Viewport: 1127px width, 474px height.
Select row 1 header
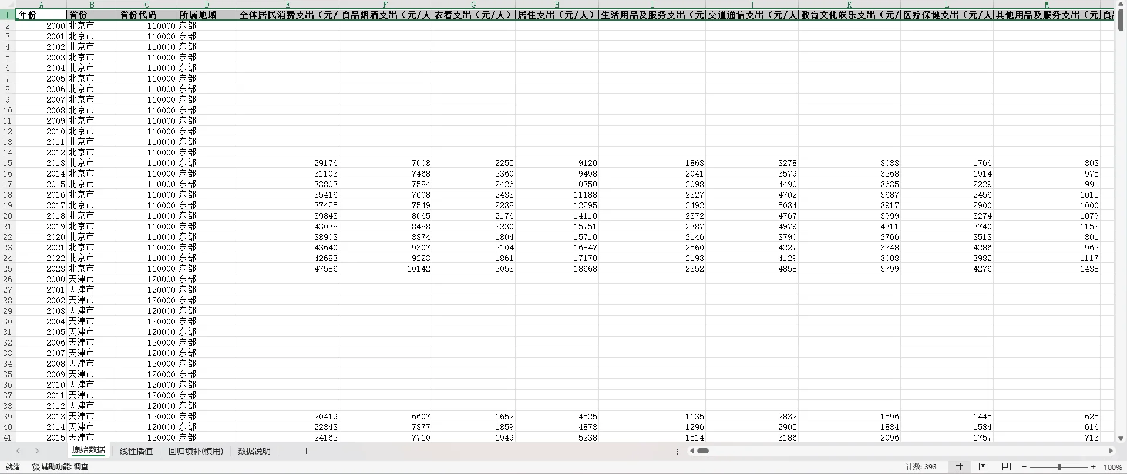point(8,15)
